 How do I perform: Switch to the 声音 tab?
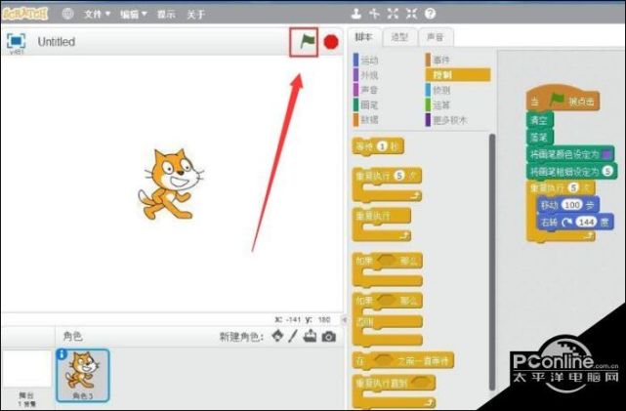point(436,37)
